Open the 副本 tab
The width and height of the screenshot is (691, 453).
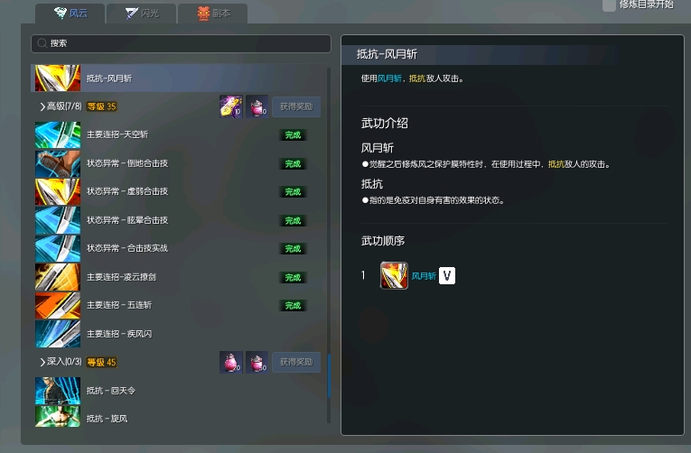tap(213, 14)
